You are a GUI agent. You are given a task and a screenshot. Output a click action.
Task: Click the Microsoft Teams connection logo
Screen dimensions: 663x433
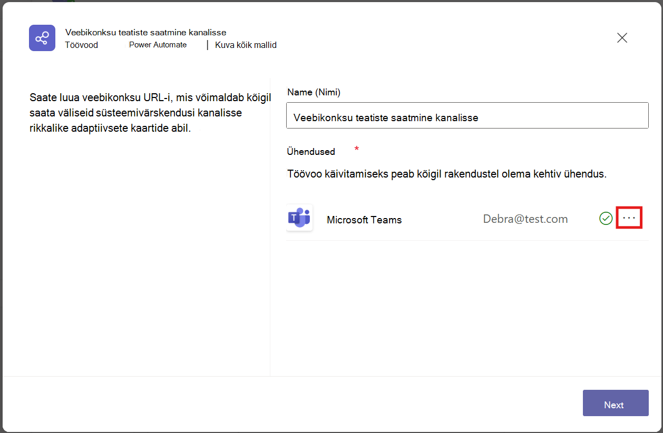pyautogui.click(x=299, y=218)
